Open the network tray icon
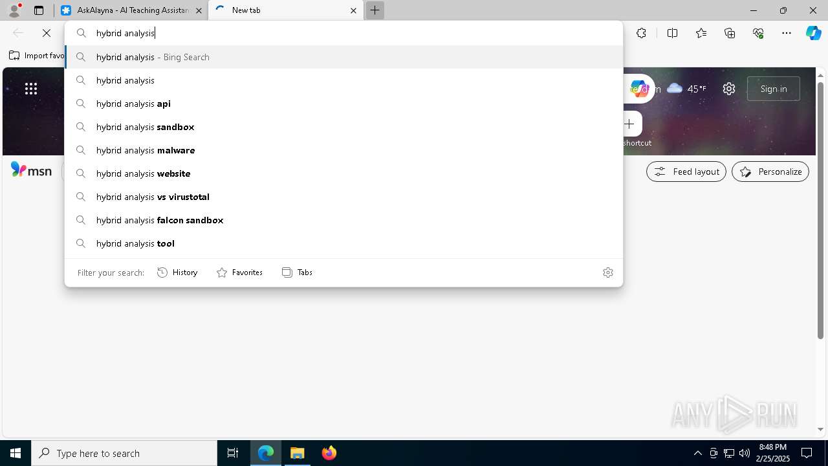This screenshot has height=466, width=828. click(x=729, y=453)
